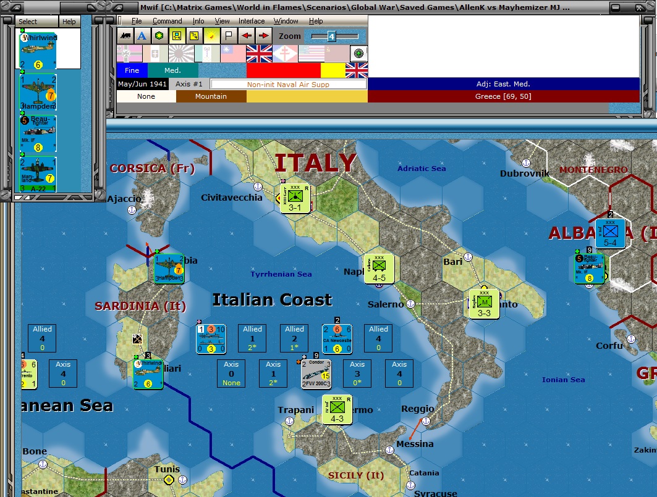
Task: Click the Dubrovnik port anchor icon
Action: [526, 163]
